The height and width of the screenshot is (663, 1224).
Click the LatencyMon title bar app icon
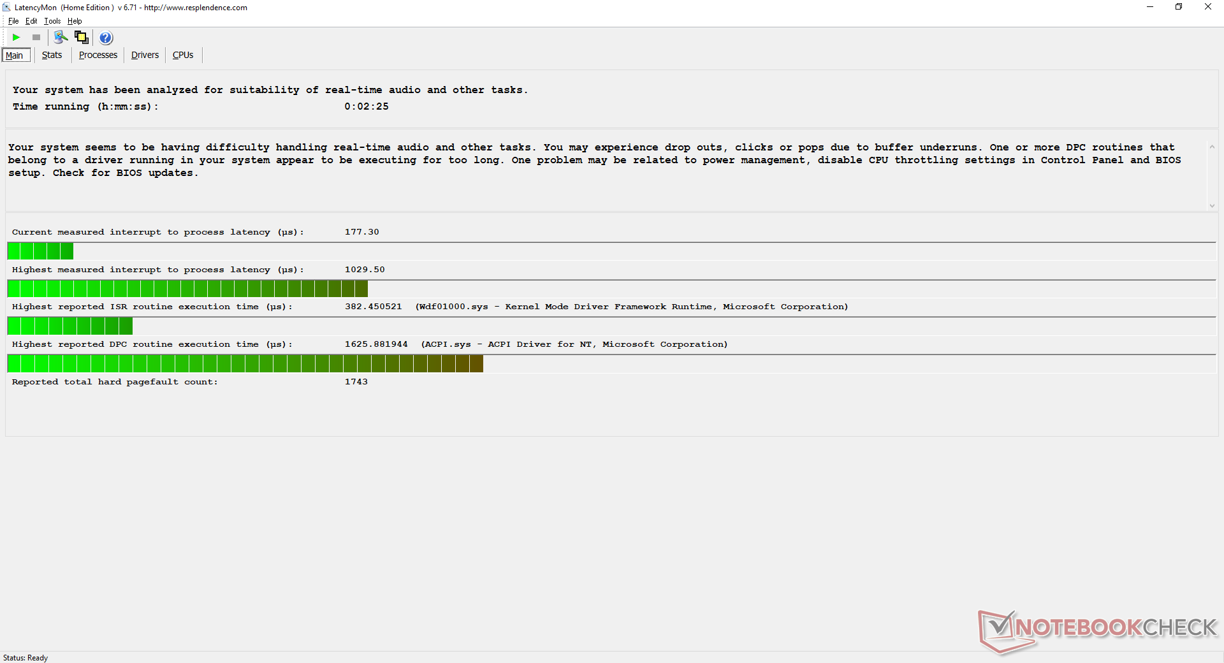click(6, 7)
